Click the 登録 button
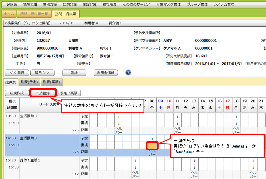 click(x=74, y=73)
